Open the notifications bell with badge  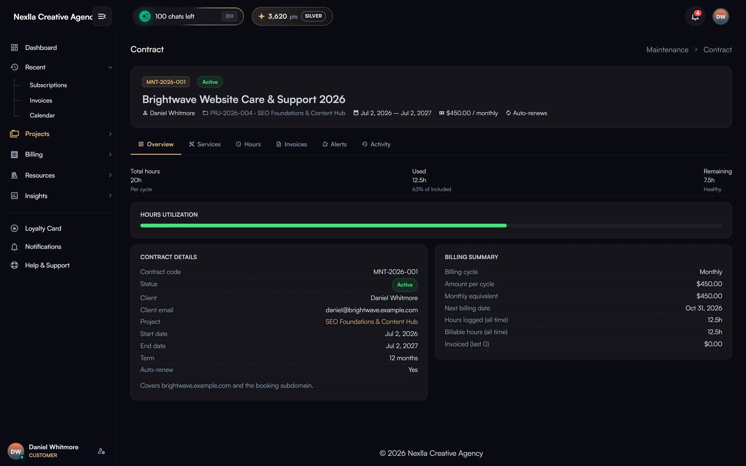pyautogui.click(x=695, y=16)
